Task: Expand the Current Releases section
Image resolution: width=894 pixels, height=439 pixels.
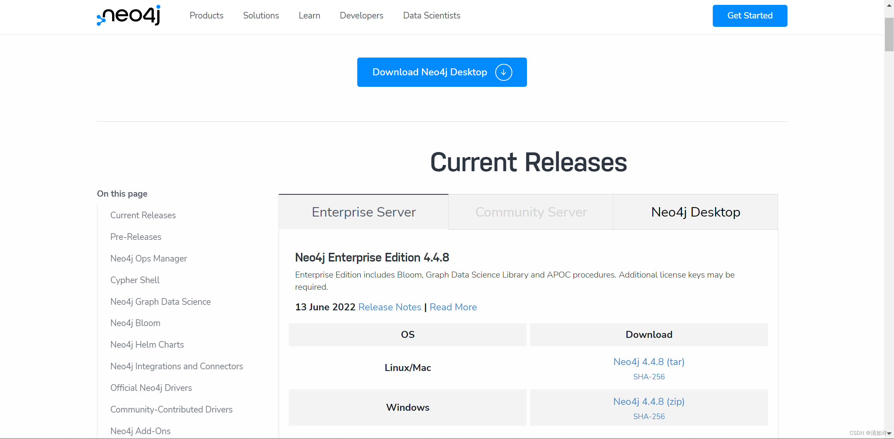Action: (x=142, y=215)
